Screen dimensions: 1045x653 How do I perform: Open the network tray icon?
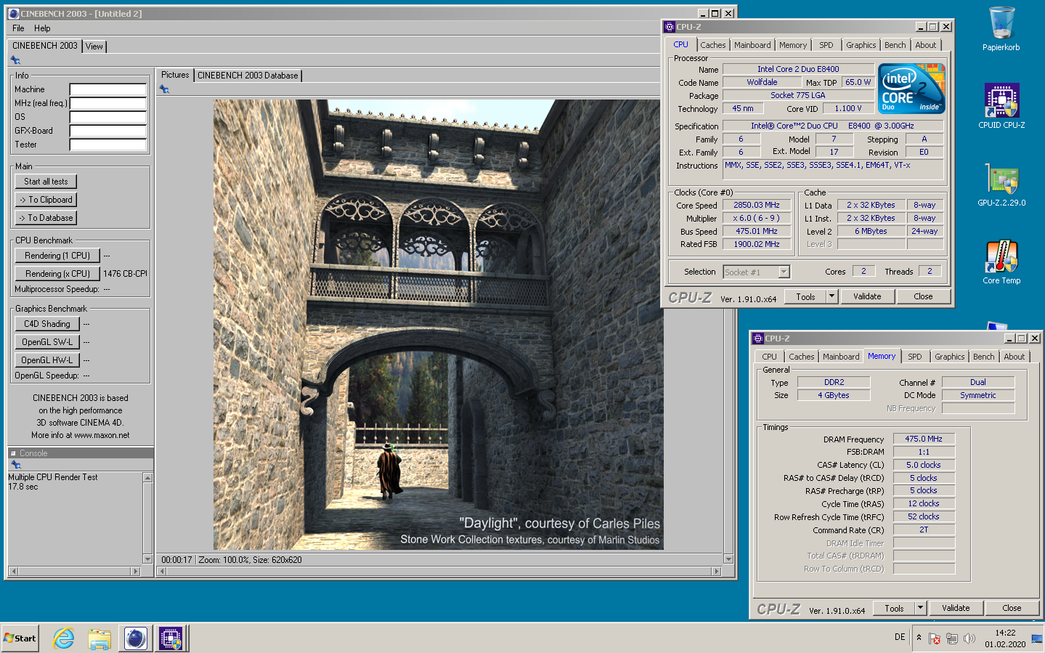pyautogui.click(x=952, y=638)
